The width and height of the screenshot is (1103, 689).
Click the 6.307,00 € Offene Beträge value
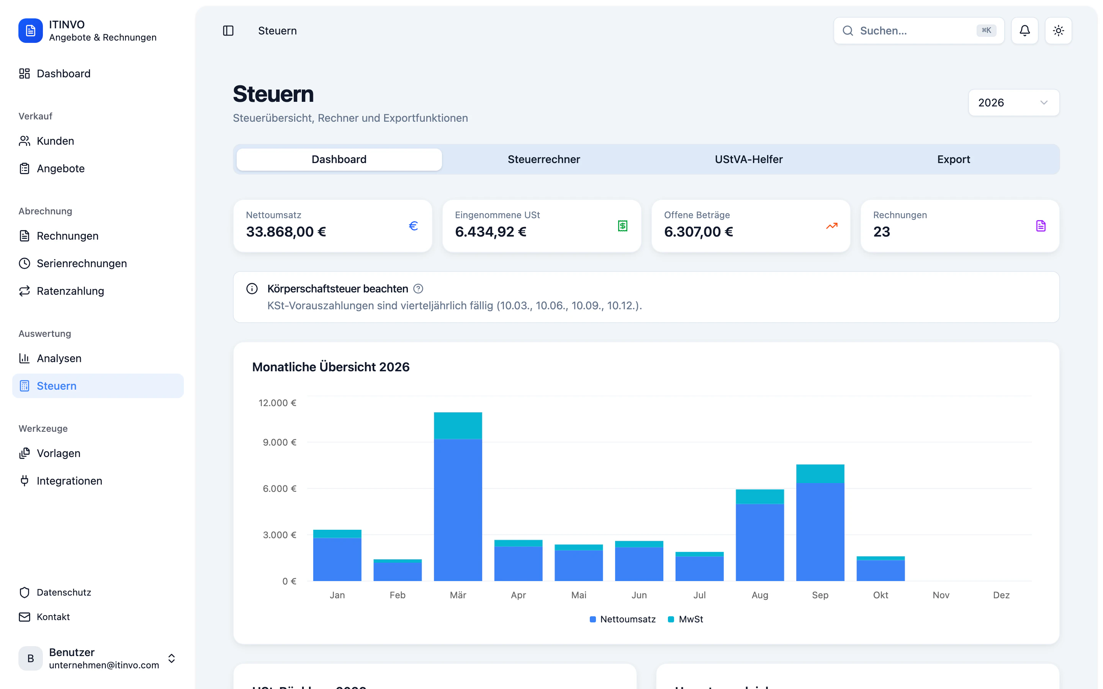pyautogui.click(x=698, y=232)
